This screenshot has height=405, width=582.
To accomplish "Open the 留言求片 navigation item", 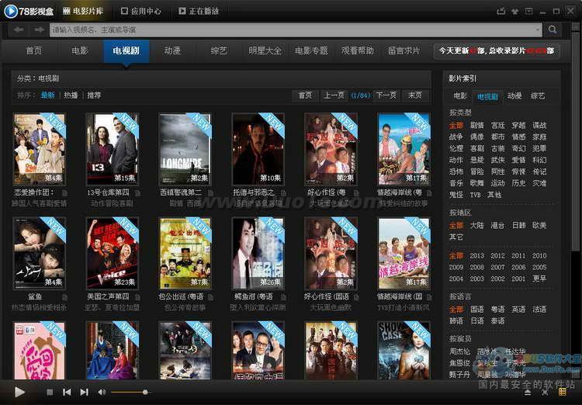I will [404, 50].
